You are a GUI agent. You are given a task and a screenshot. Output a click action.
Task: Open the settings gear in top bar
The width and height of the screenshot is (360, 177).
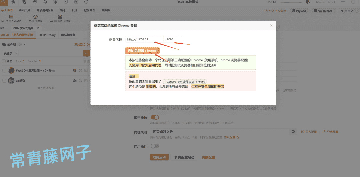(35, 2)
